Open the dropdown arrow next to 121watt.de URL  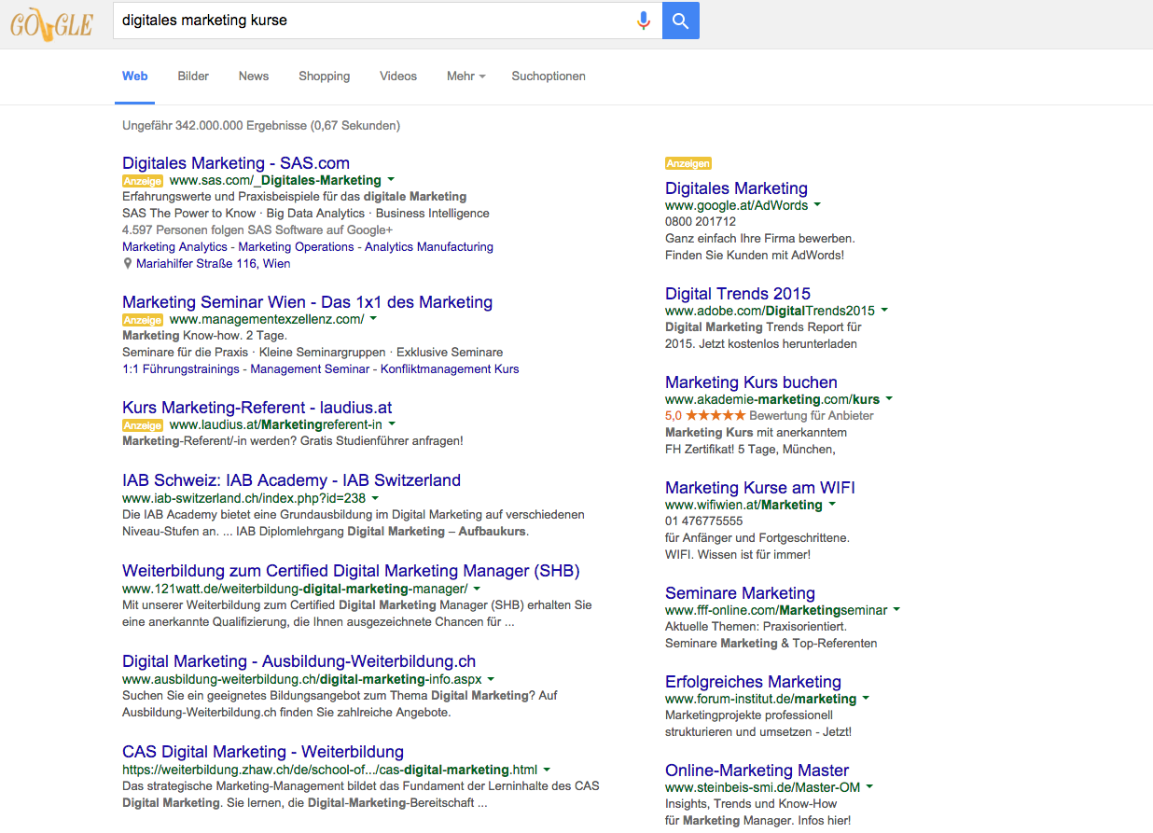(x=477, y=589)
